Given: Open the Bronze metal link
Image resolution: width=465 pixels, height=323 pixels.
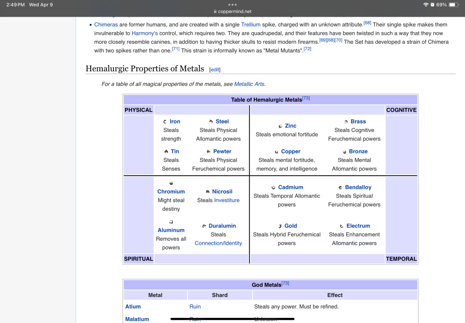Looking at the screenshot, I should coord(358,152).
